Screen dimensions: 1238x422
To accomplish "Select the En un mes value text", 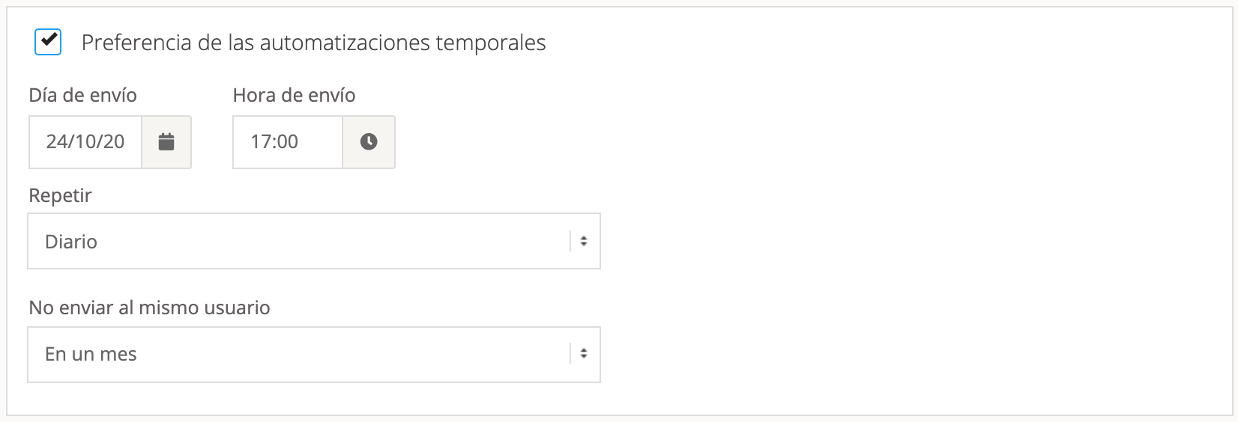I will coord(91,354).
